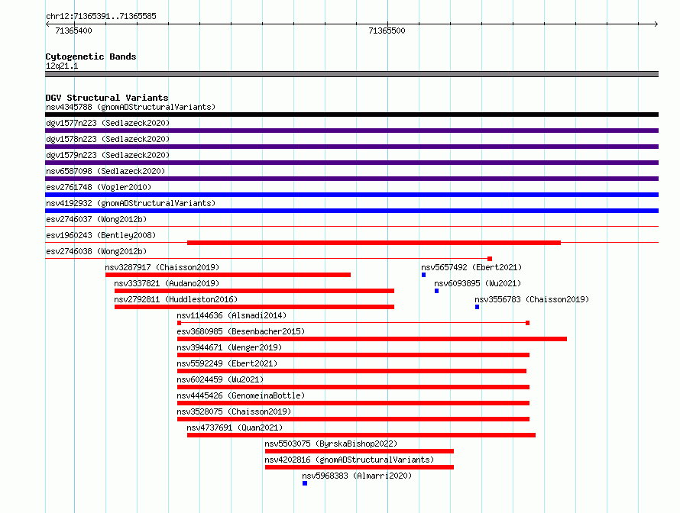Click the red esv3680985 variant bar
680x513 pixels.
pyautogui.click(x=372, y=339)
